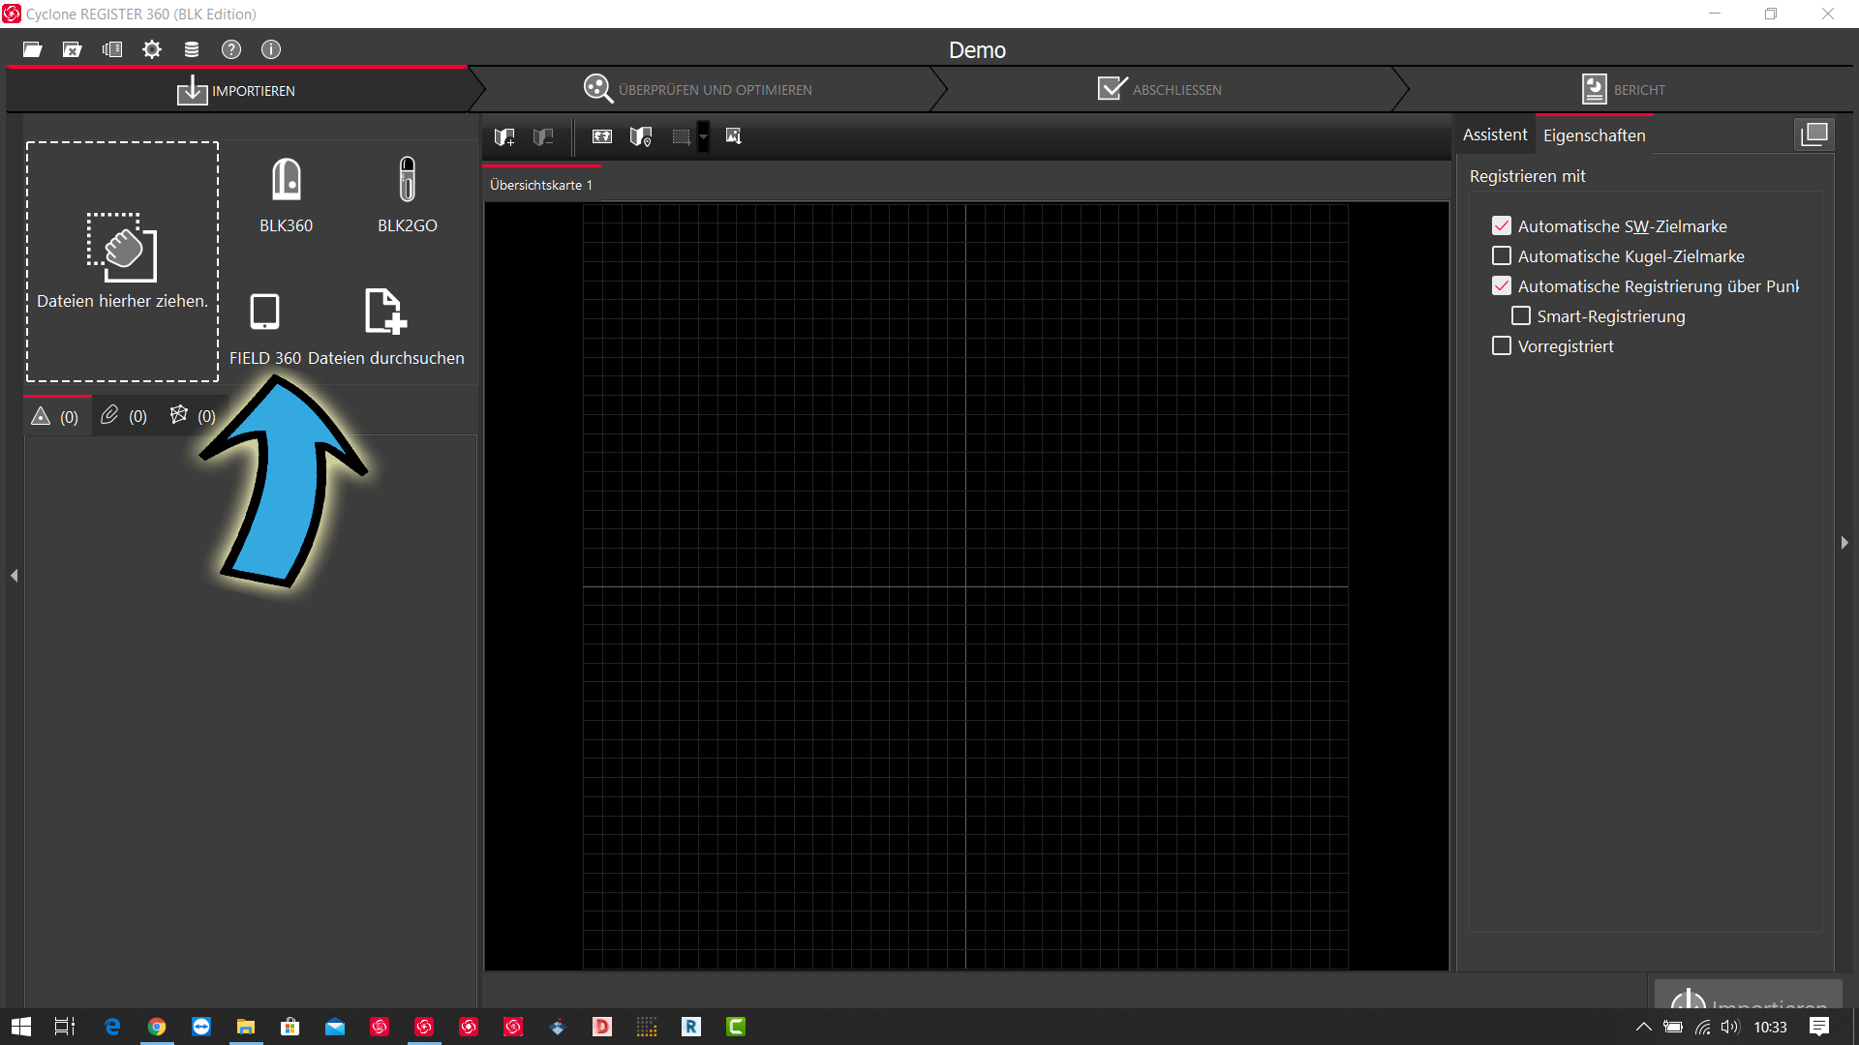Viewport: 1859px width, 1045px height.
Task: Collapse the left panel arrow
Action: [x=15, y=576]
